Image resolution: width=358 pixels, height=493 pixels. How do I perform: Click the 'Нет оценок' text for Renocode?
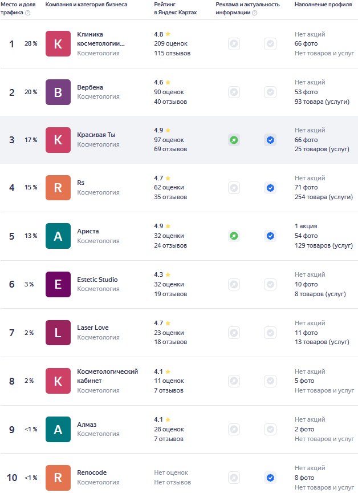pyautogui.click(x=171, y=472)
